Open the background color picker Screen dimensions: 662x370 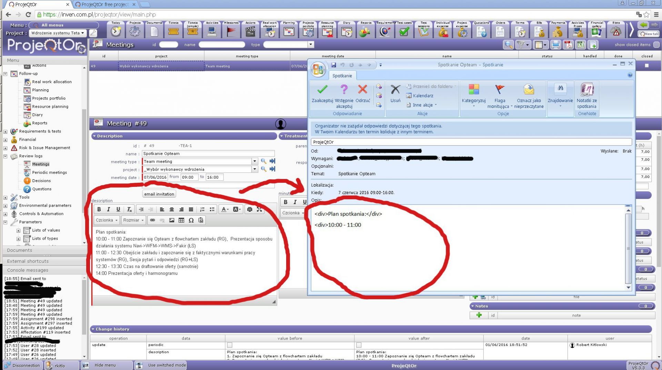(x=237, y=209)
